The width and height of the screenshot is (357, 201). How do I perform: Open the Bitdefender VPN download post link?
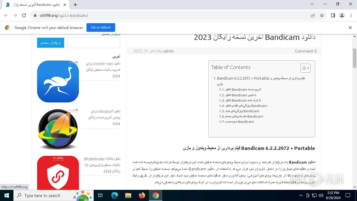click(102, 165)
